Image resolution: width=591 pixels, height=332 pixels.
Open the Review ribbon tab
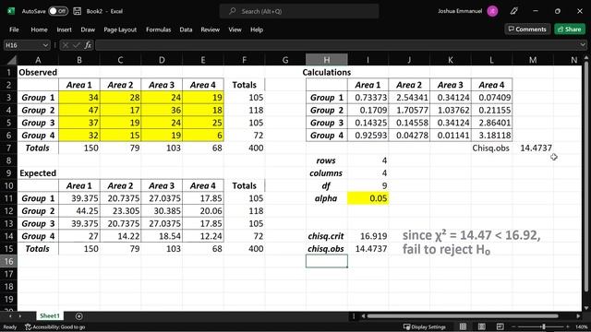[x=210, y=30]
